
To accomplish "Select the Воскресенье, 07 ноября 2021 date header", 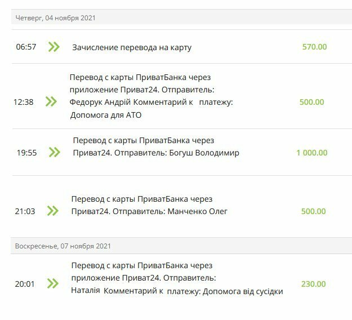I will tap(181, 246).
